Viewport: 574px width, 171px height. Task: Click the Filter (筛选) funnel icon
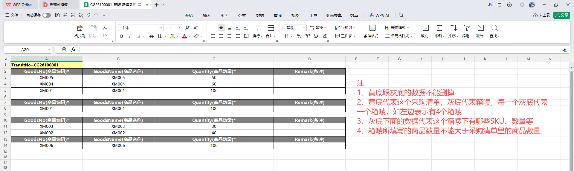pyautogui.click(x=467, y=28)
